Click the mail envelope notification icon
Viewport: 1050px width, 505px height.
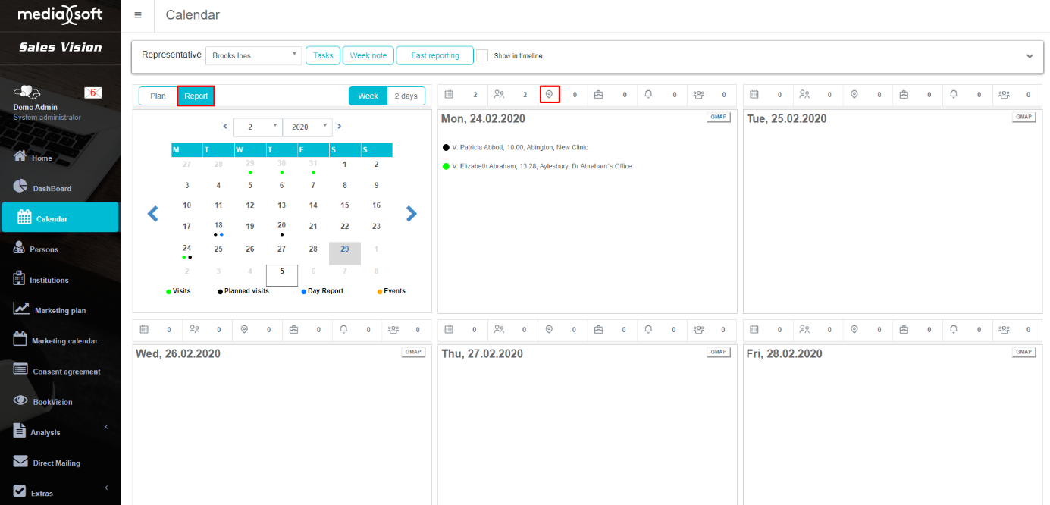point(92,93)
